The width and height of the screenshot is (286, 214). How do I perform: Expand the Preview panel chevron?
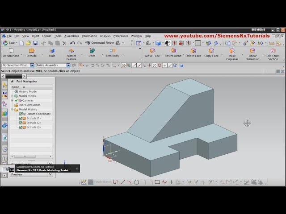(x=50, y=174)
